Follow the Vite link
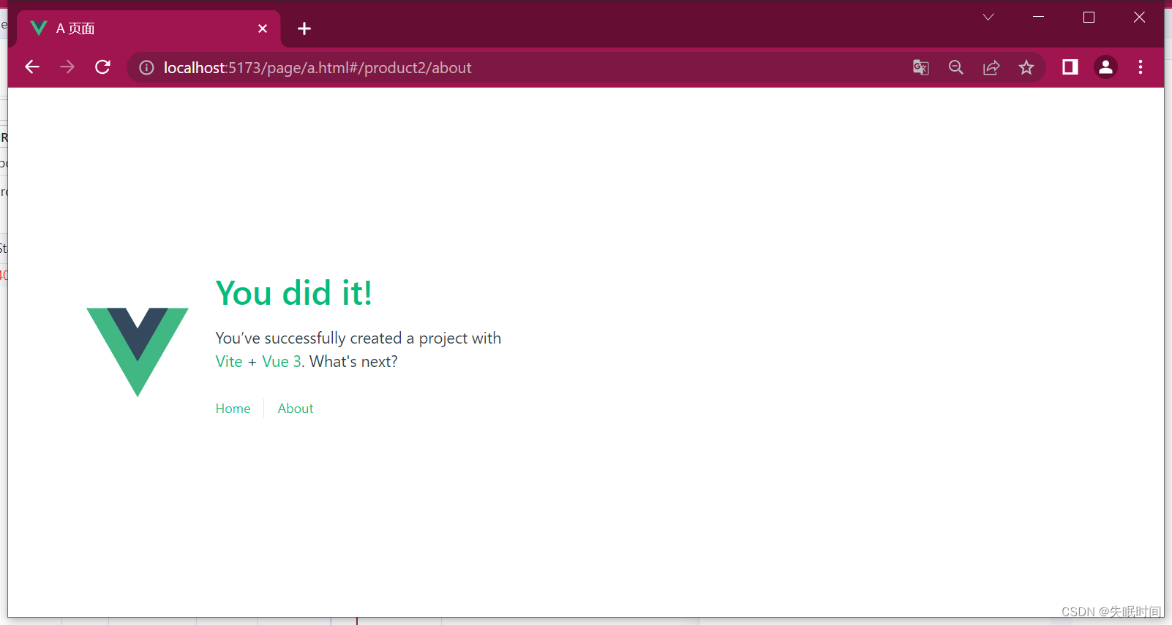The height and width of the screenshot is (625, 1172). click(229, 362)
